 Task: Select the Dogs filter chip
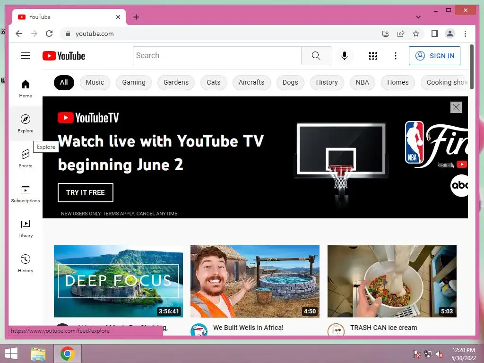pyautogui.click(x=290, y=82)
